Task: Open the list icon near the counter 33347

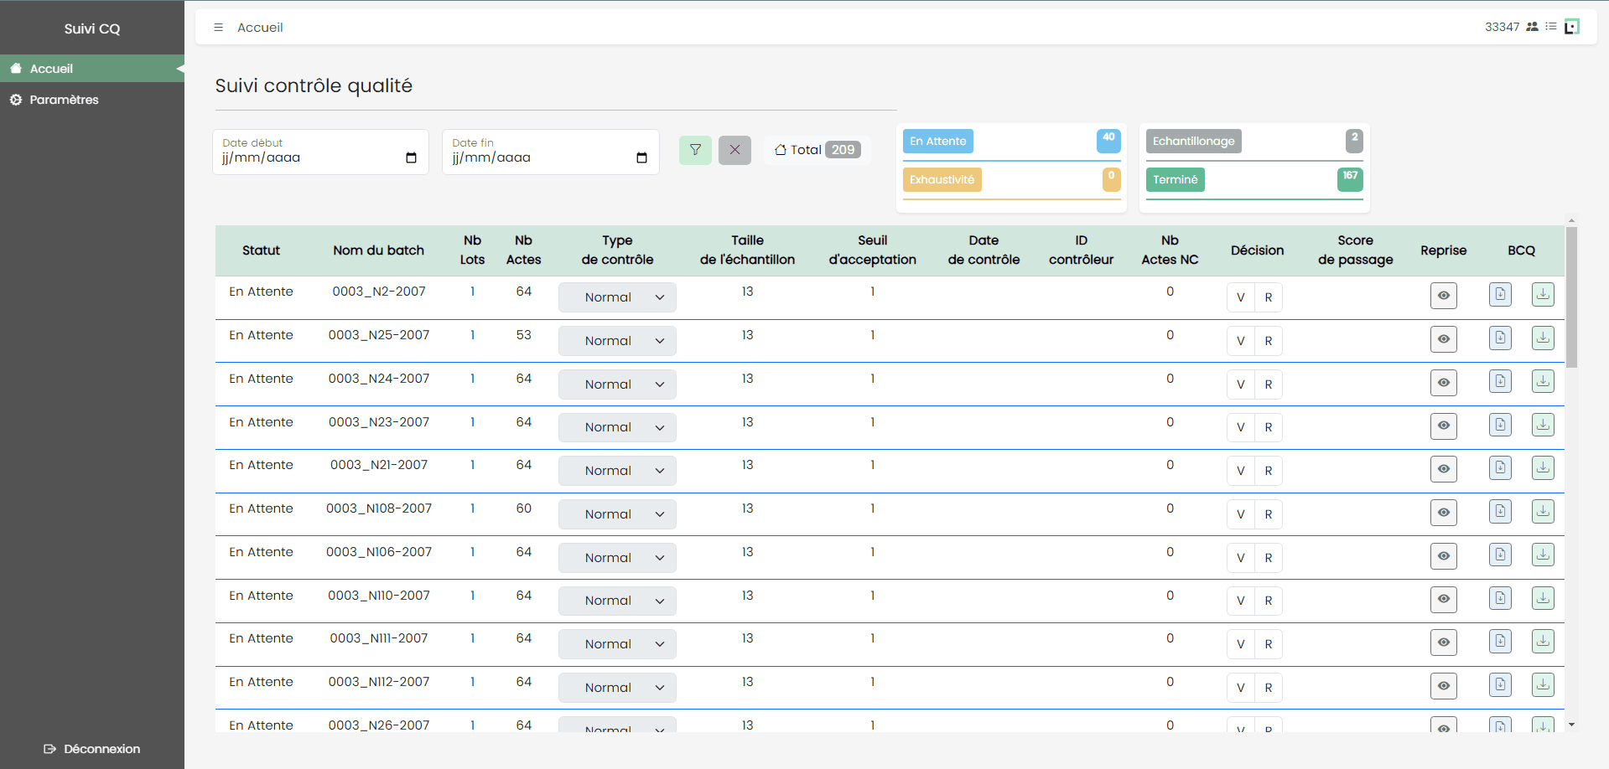Action: (x=1550, y=26)
